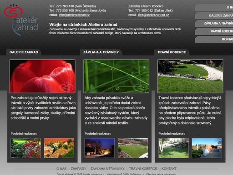The width and height of the screenshot is (233, 175).
Task: Open the red flowers garden thumbnail
Action: point(25,148)
